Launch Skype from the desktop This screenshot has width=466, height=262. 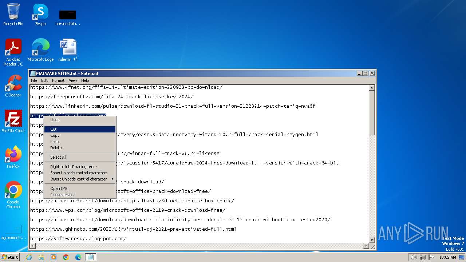tap(40, 15)
